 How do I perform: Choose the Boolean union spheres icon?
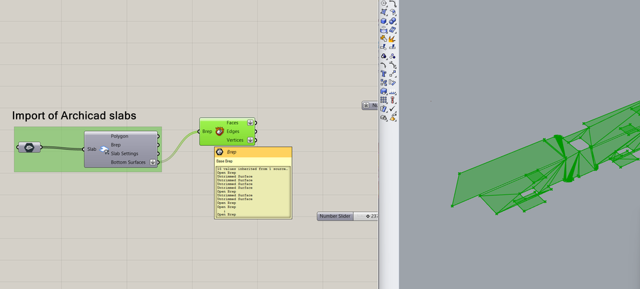[x=393, y=21]
